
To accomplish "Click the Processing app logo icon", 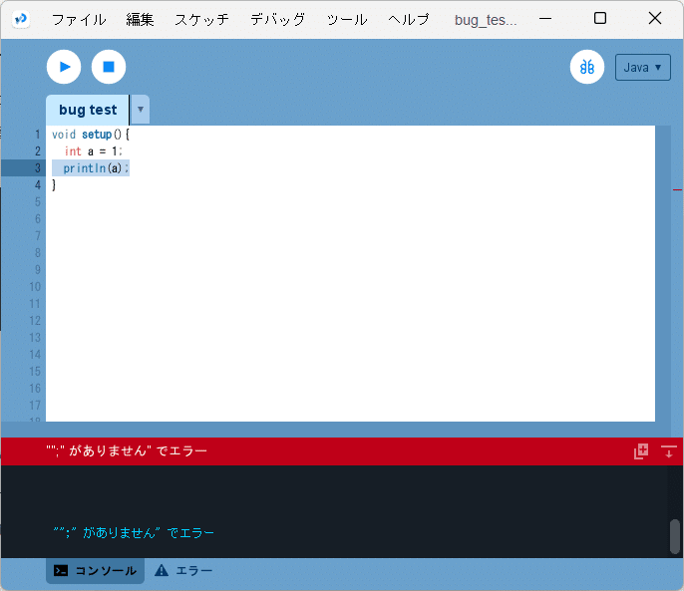I will [21, 19].
